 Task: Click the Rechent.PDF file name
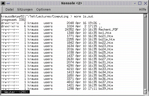coord(108,30)
